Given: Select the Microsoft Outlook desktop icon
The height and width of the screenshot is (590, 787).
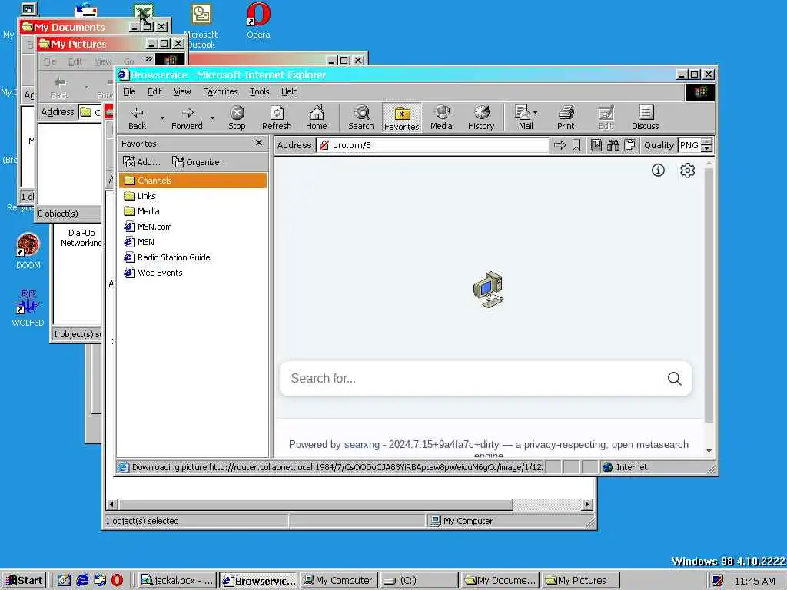Looking at the screenshot, I should [x=201, y=25].
